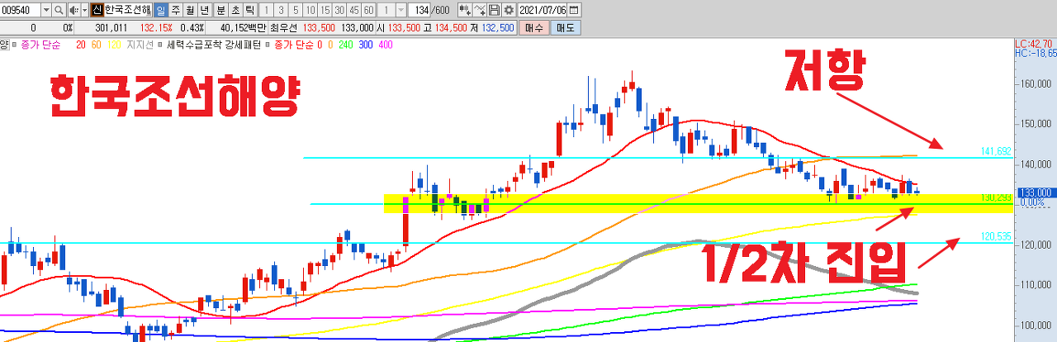Image resolution: width=1057 pixels, height=342 pixels.
Task: Choose the 30 interval button
Action: (x=339, y=10)
